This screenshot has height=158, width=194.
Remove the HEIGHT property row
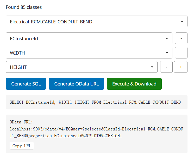(x=166, y=67)
